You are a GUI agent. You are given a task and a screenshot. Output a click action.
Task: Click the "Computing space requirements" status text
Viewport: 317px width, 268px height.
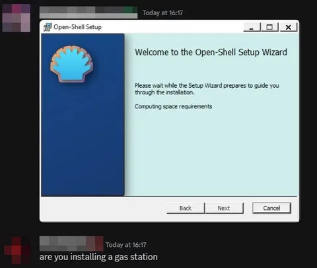point(173,106)
